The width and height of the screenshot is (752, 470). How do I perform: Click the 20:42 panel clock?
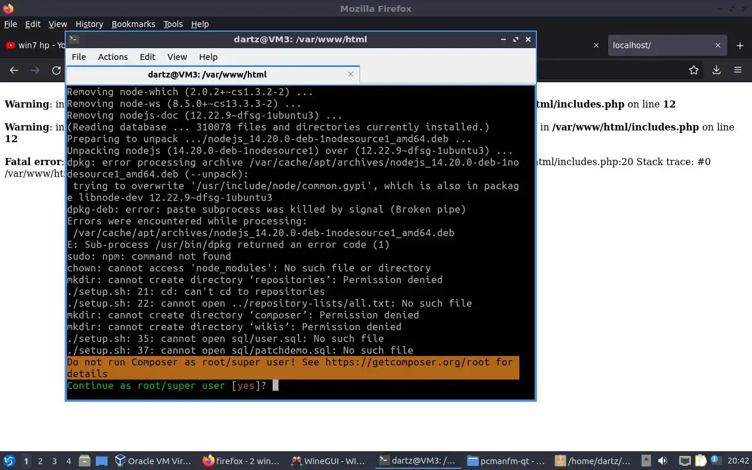click(738, 461)
